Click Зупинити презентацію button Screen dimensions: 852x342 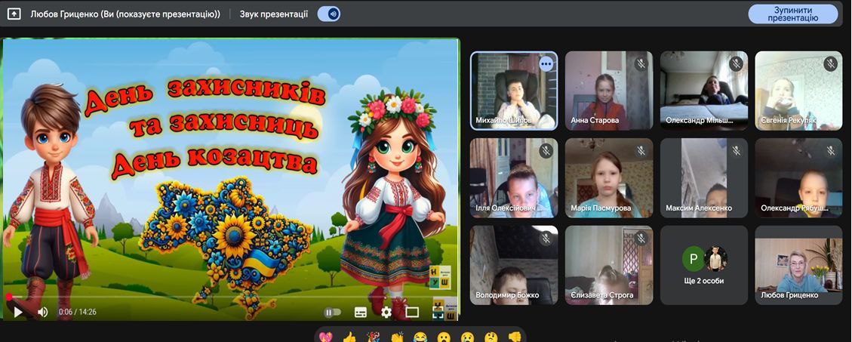pos(792,14)
